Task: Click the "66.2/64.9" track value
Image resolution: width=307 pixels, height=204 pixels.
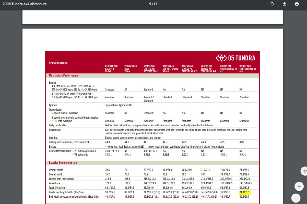Action: click(149, 188)
